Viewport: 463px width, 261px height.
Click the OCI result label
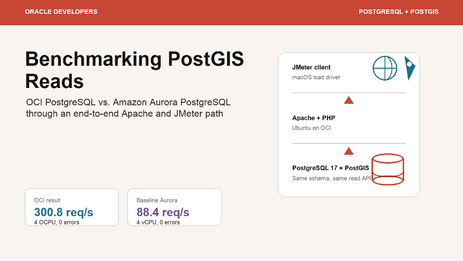(47, 200)
